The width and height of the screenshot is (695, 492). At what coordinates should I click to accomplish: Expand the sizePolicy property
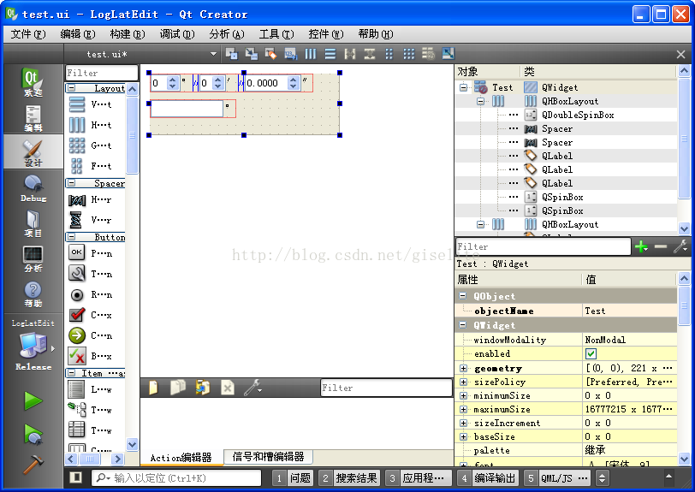tap(463, 382)
